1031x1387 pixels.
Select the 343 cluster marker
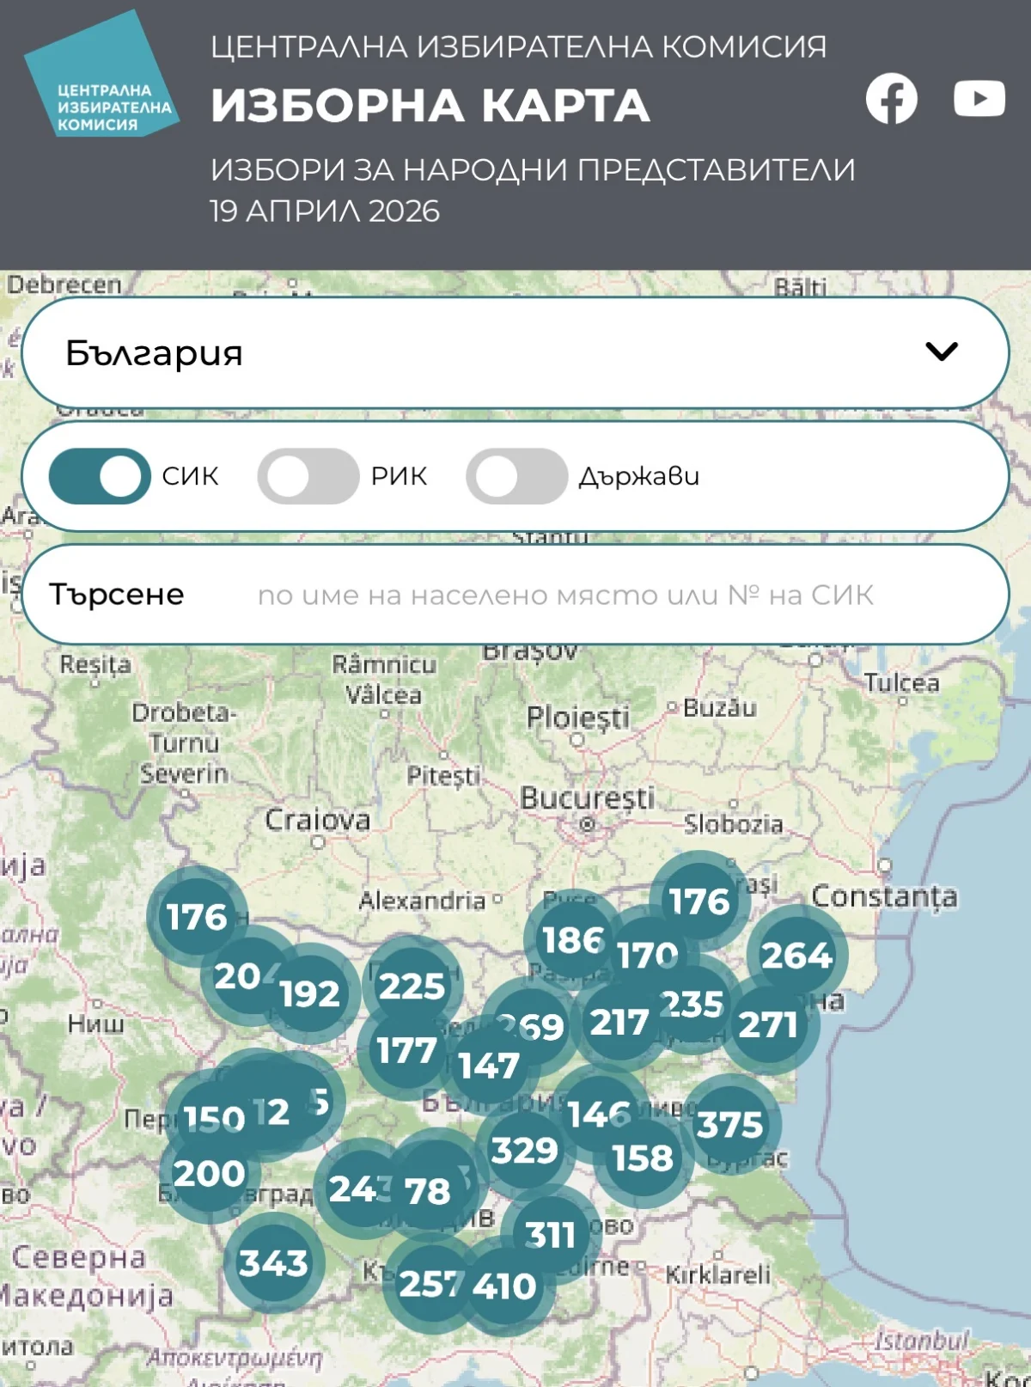[273, 1263]
